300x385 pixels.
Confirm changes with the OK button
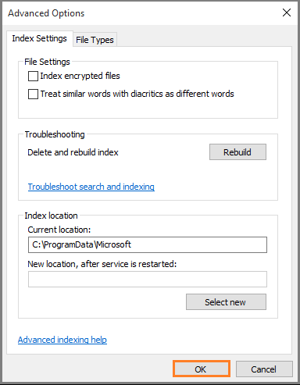pyautogui.click(x=201, y=369)
